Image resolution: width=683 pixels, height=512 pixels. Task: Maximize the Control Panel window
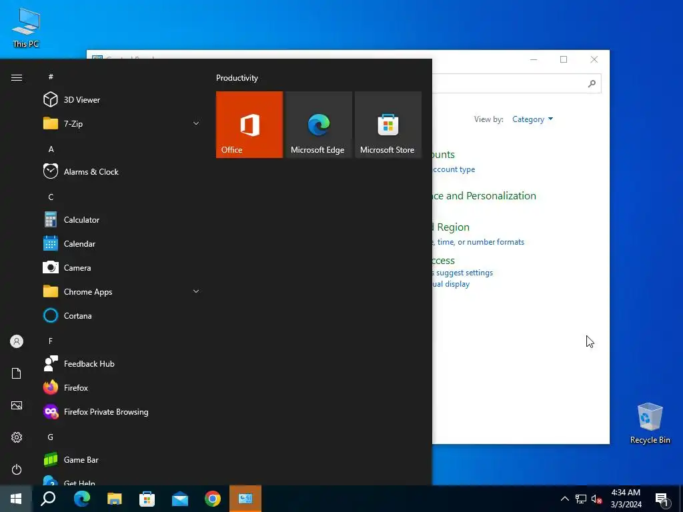(564, 59)
